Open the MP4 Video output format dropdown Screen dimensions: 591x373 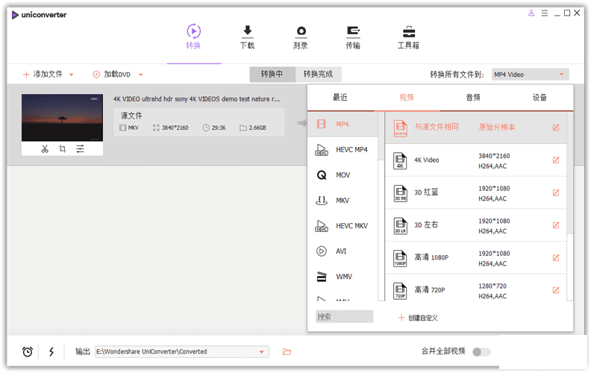pos(531,75)
